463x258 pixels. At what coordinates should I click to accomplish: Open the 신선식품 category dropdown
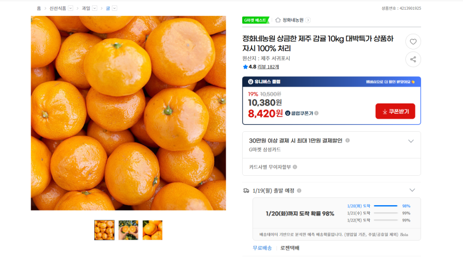71,8
